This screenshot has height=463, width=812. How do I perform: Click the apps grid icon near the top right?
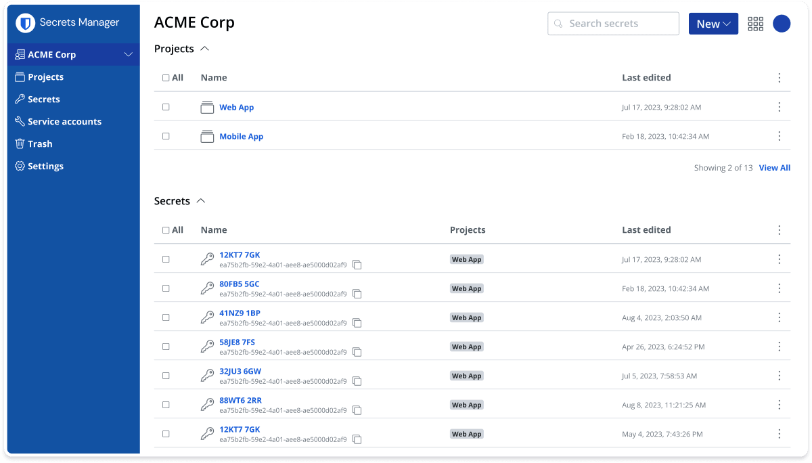[755, 23]
